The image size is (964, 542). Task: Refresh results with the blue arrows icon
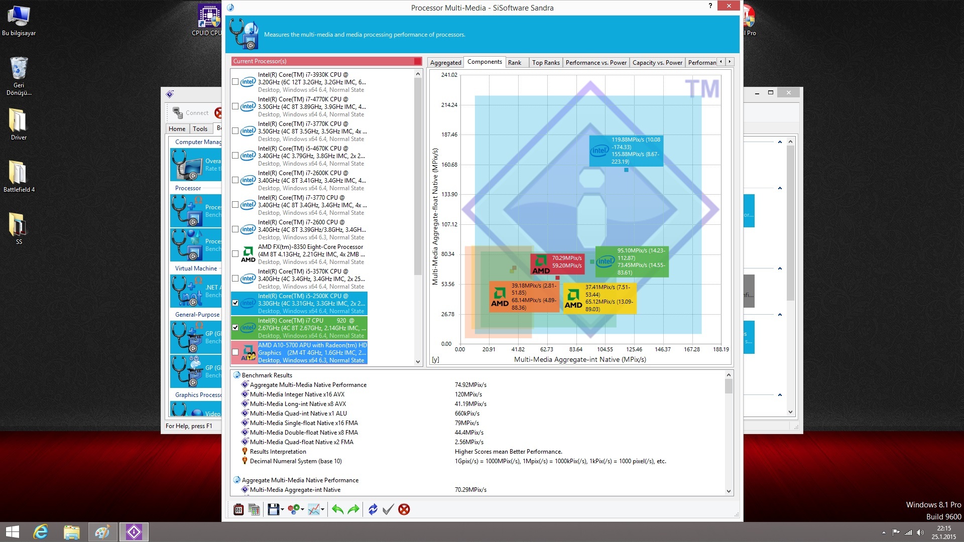click(373, 510)
